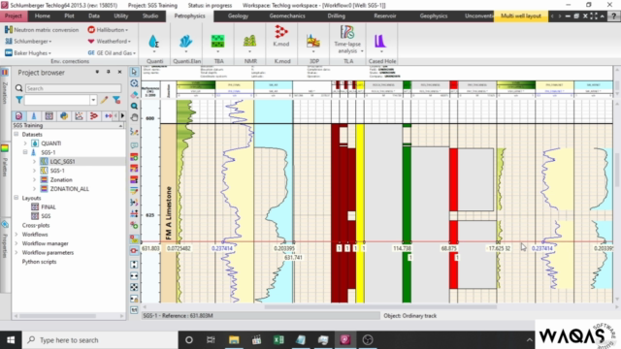The width and height of the screenshot is (621, 349).
Task: Switch to the Geomechanics ribbon tab
Action: (287, 16)
